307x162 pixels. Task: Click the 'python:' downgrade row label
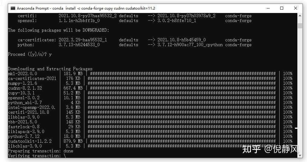[x=26, y=45]
